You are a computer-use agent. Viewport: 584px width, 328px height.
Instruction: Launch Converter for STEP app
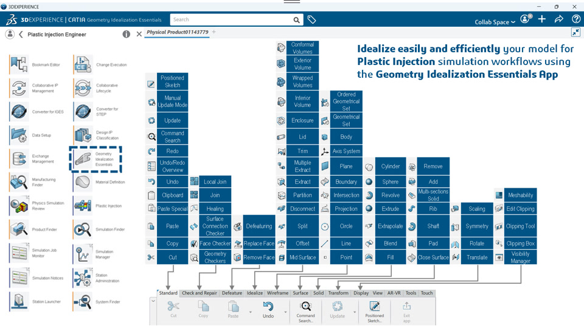(x=83, y=112)
